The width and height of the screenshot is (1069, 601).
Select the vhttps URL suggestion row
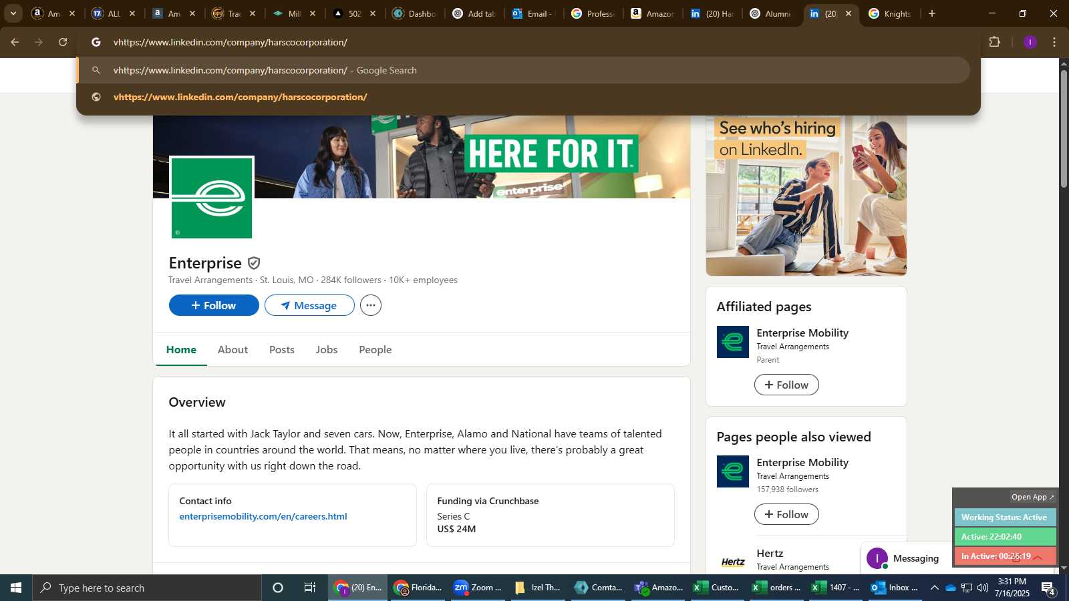coord(523,97)
